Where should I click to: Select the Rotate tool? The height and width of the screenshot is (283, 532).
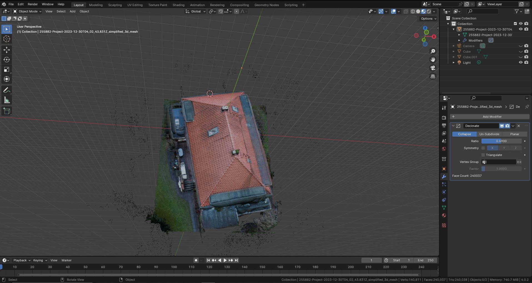pyautogui.click(x=7, y=60)
